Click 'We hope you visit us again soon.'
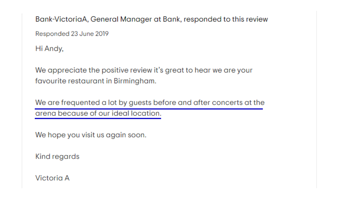 91,135
